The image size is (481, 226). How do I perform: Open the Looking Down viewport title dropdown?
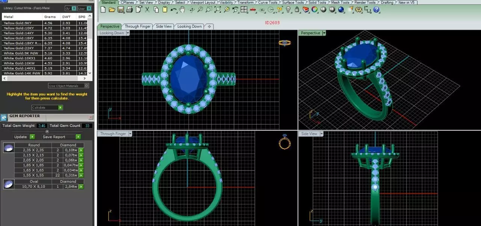coord(128,33)
